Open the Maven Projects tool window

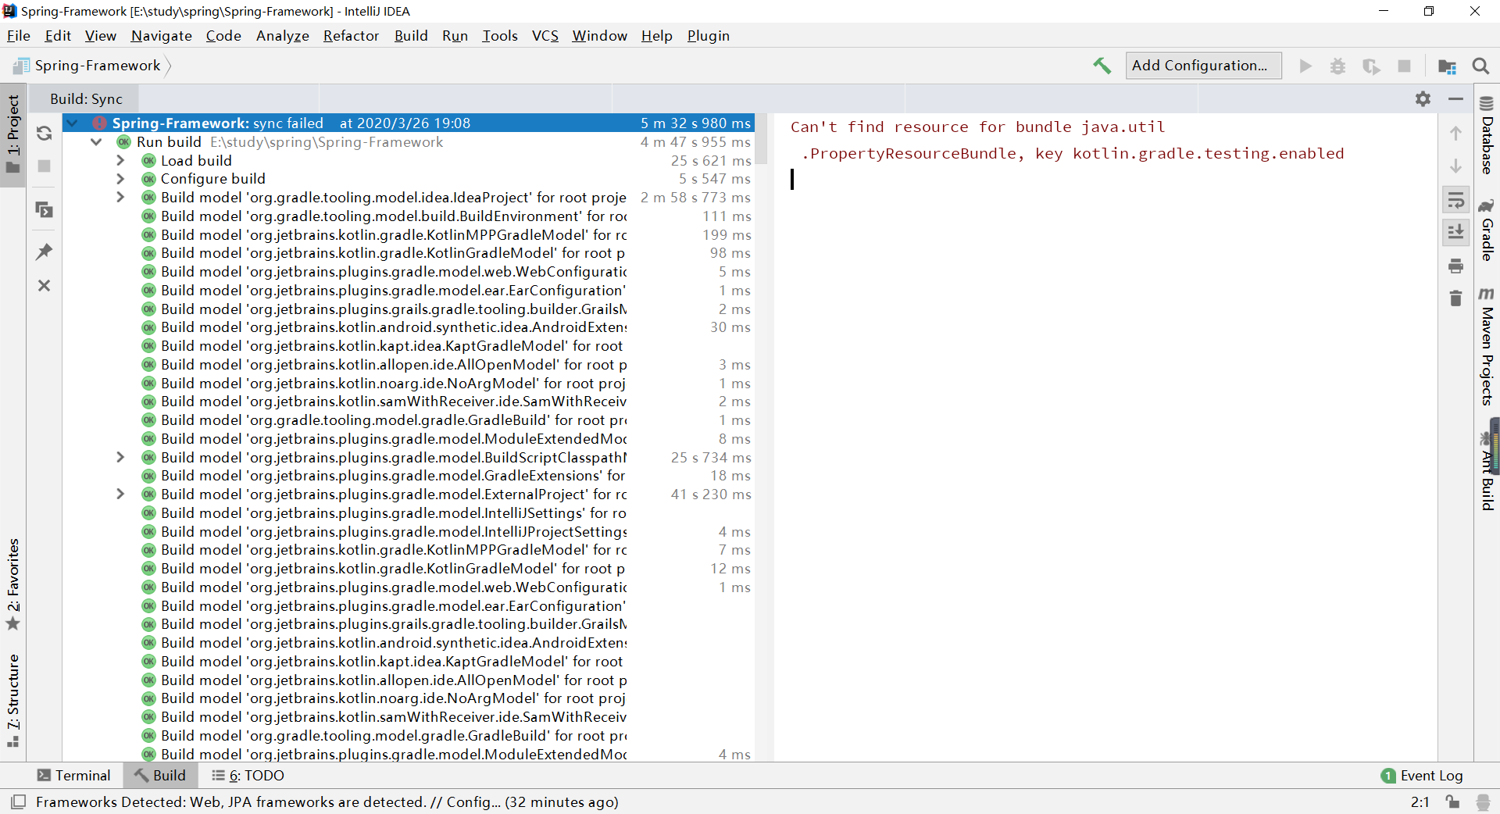click(x=1487, y=347)
